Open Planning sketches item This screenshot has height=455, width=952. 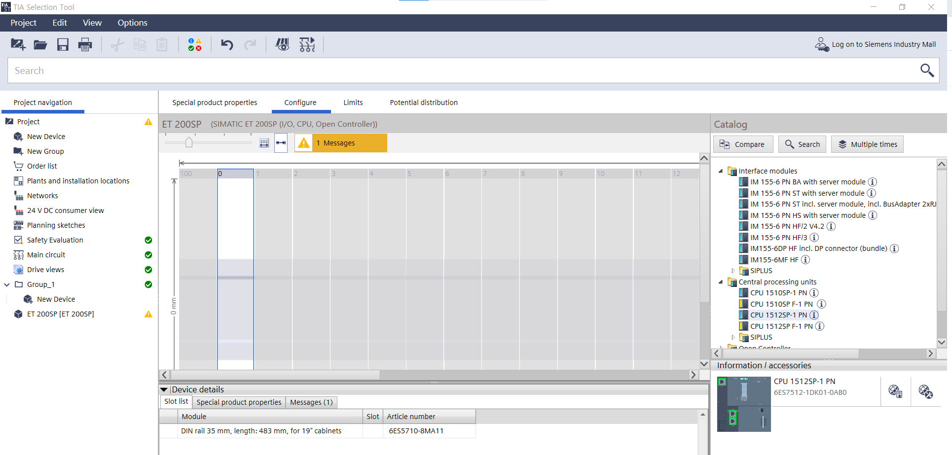[x=56, y=225]
